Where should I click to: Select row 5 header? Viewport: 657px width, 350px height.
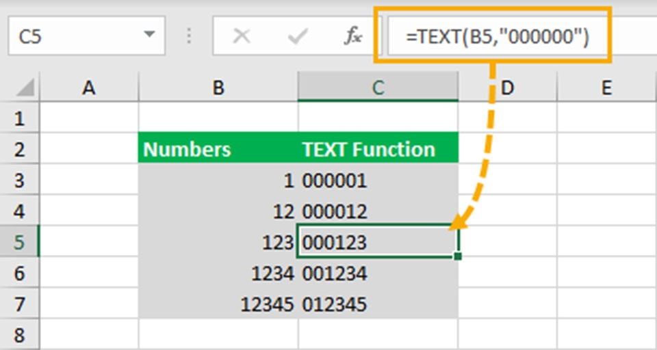pyautogui.click(x=20, y=241)
